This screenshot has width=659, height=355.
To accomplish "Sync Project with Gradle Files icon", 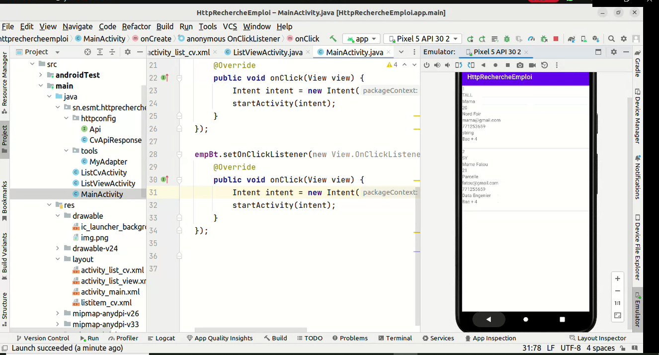I will click(572, 39).
